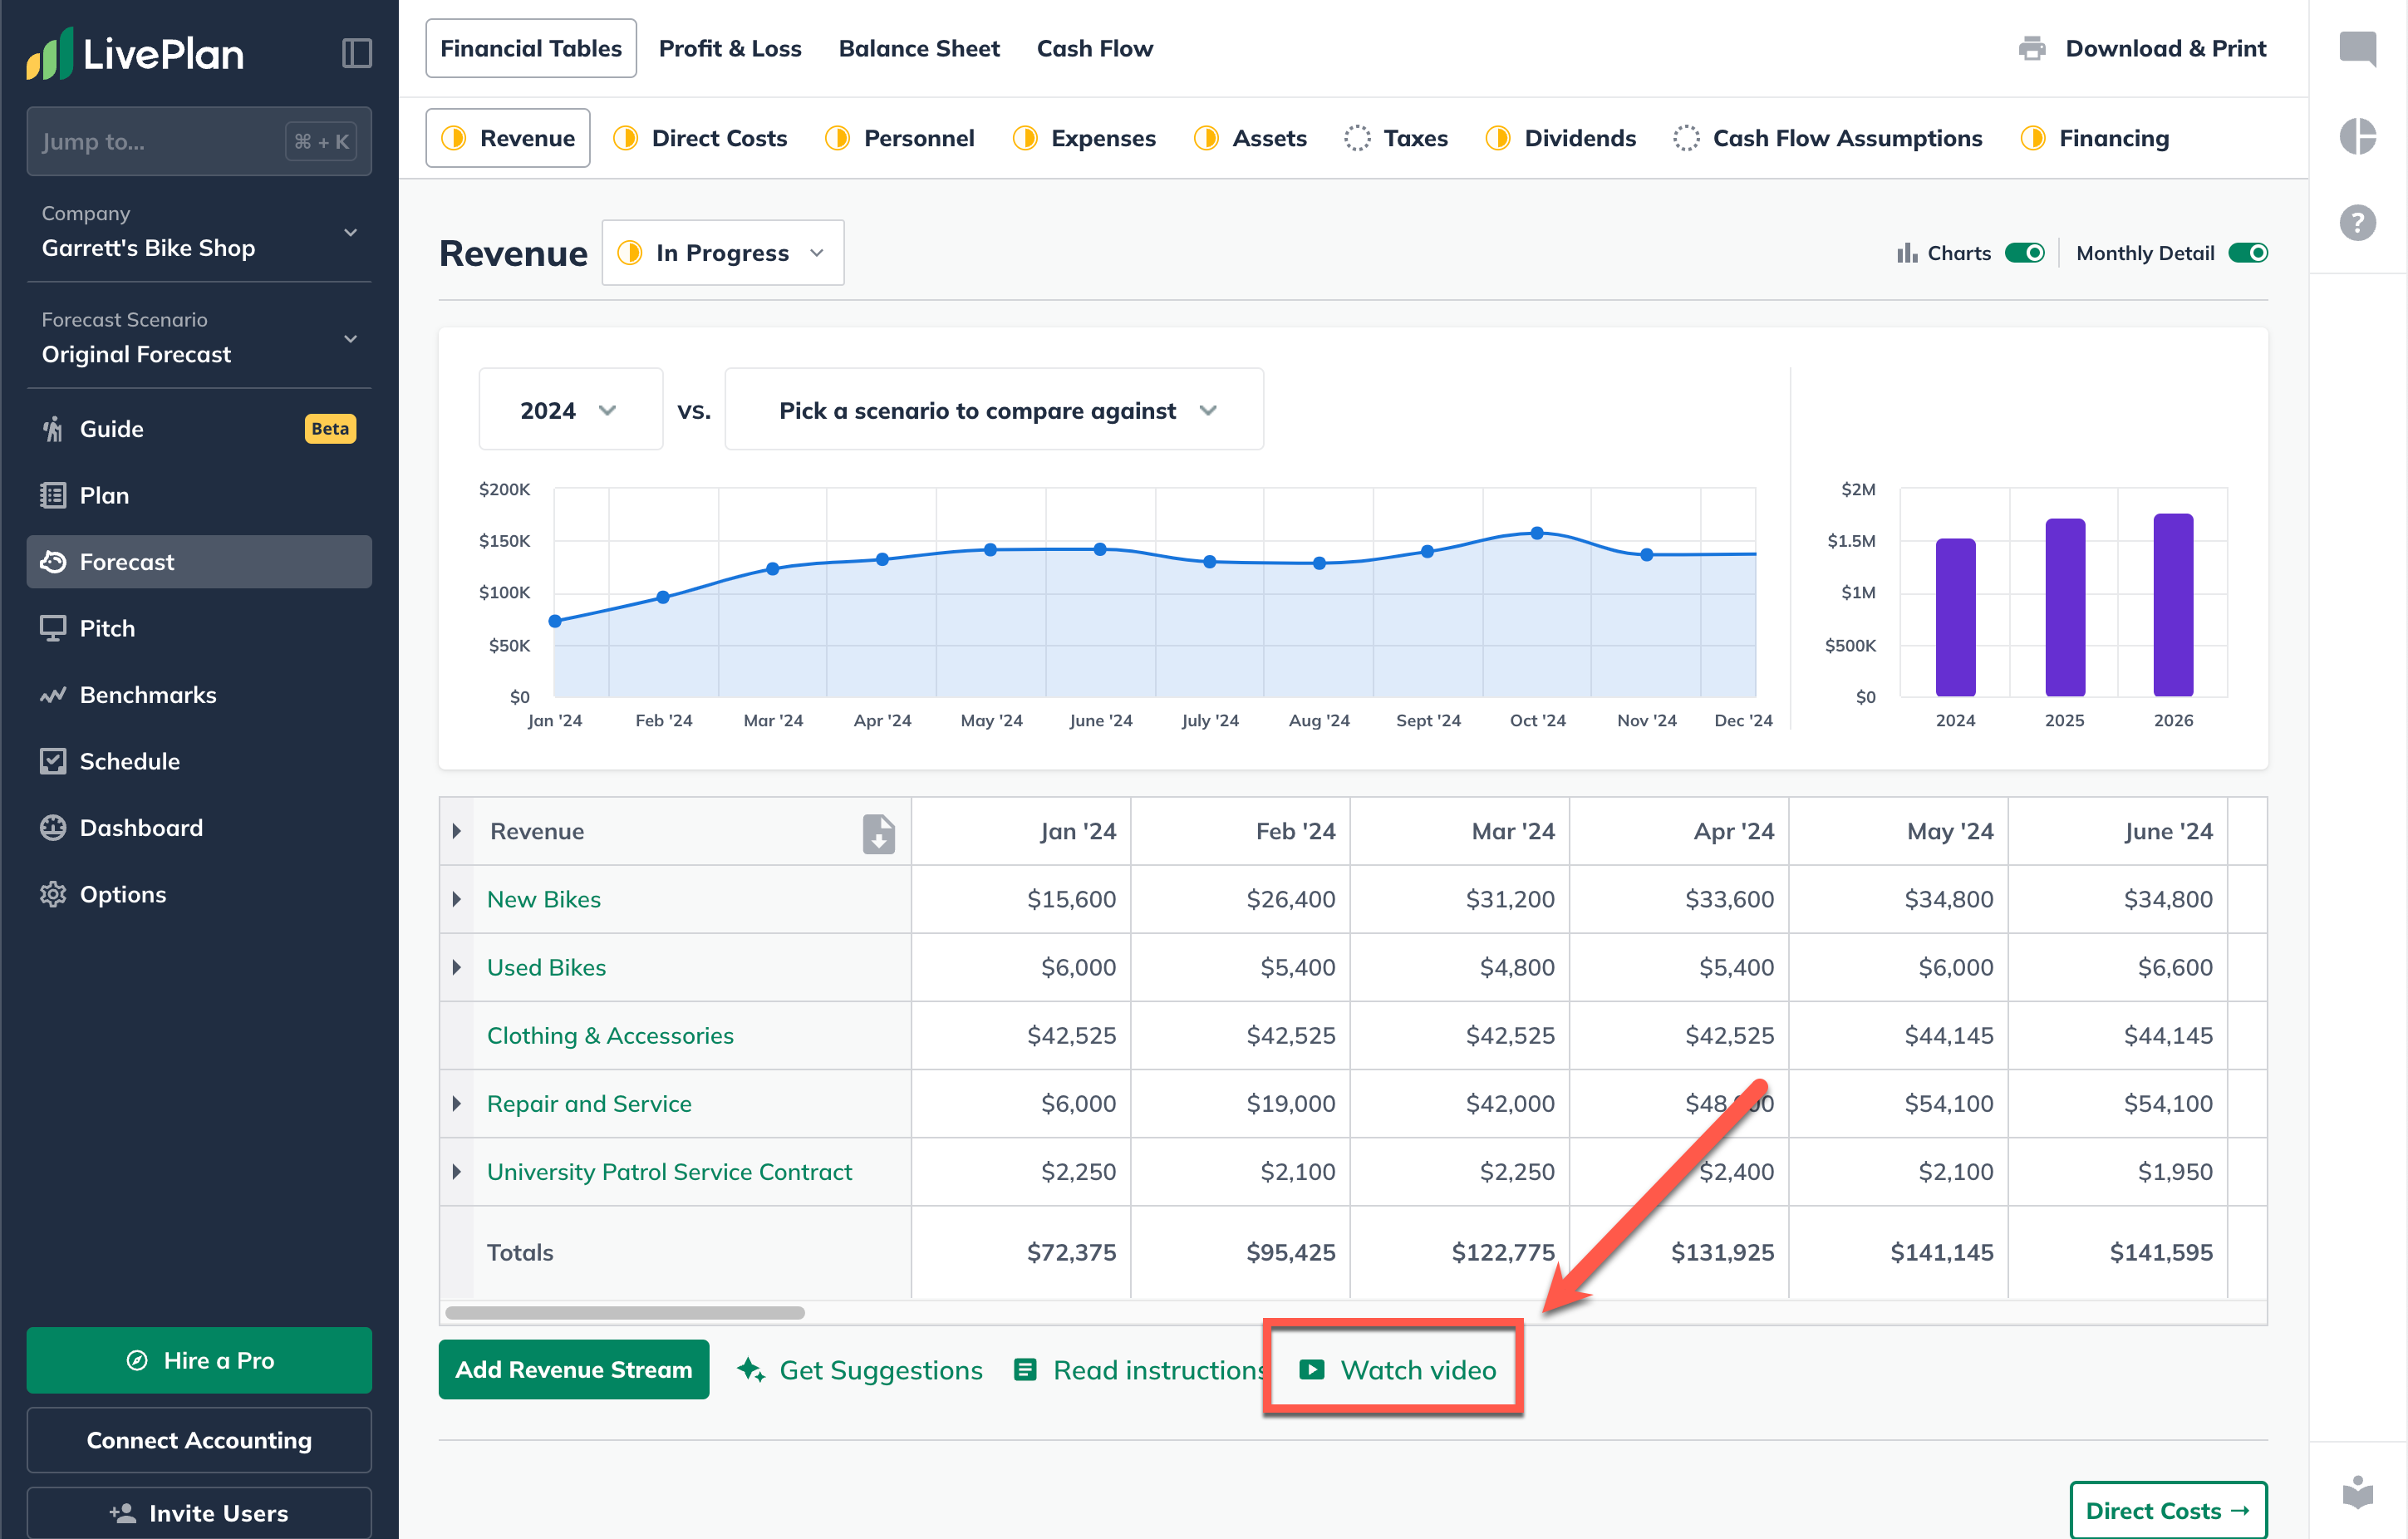Select the Direct Costs sub-tab
This screenshot has width=2408, height=1539.
click(699, 138)
